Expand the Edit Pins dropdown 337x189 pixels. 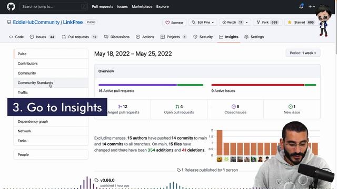203,22
